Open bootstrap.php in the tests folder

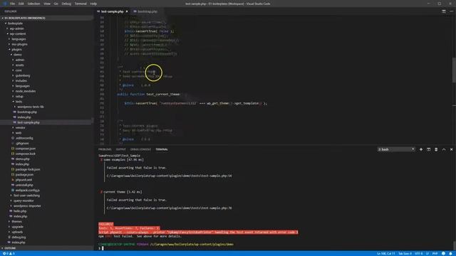click(x=27, y=112)
